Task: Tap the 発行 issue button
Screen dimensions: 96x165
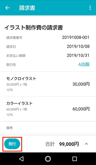Action: click(x=12, y=144)
